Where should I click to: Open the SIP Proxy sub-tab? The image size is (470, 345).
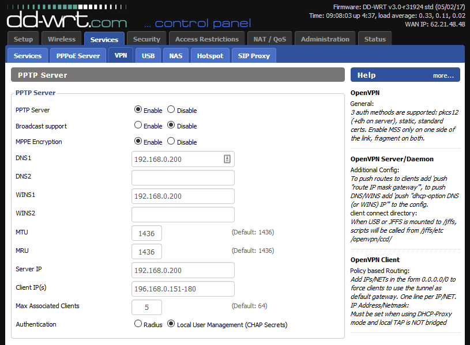(254, 56)
